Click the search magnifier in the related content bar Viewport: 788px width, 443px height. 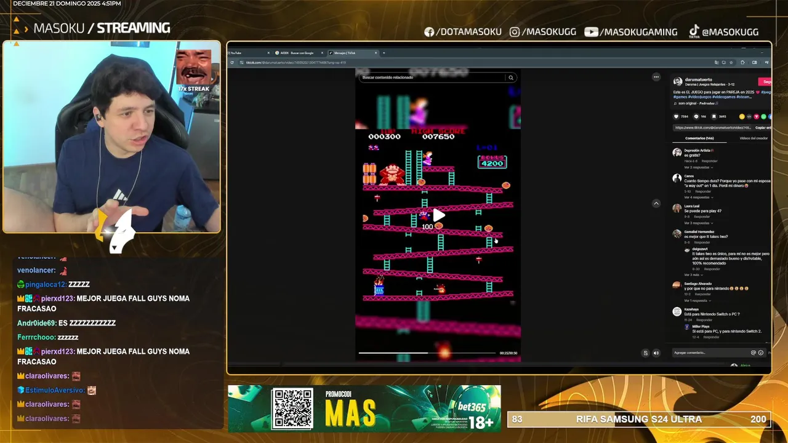(x=510, y=78)
